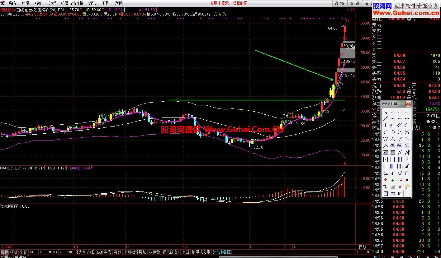
Task: Select the arc drawing tool
Action: tap(393, 132)
